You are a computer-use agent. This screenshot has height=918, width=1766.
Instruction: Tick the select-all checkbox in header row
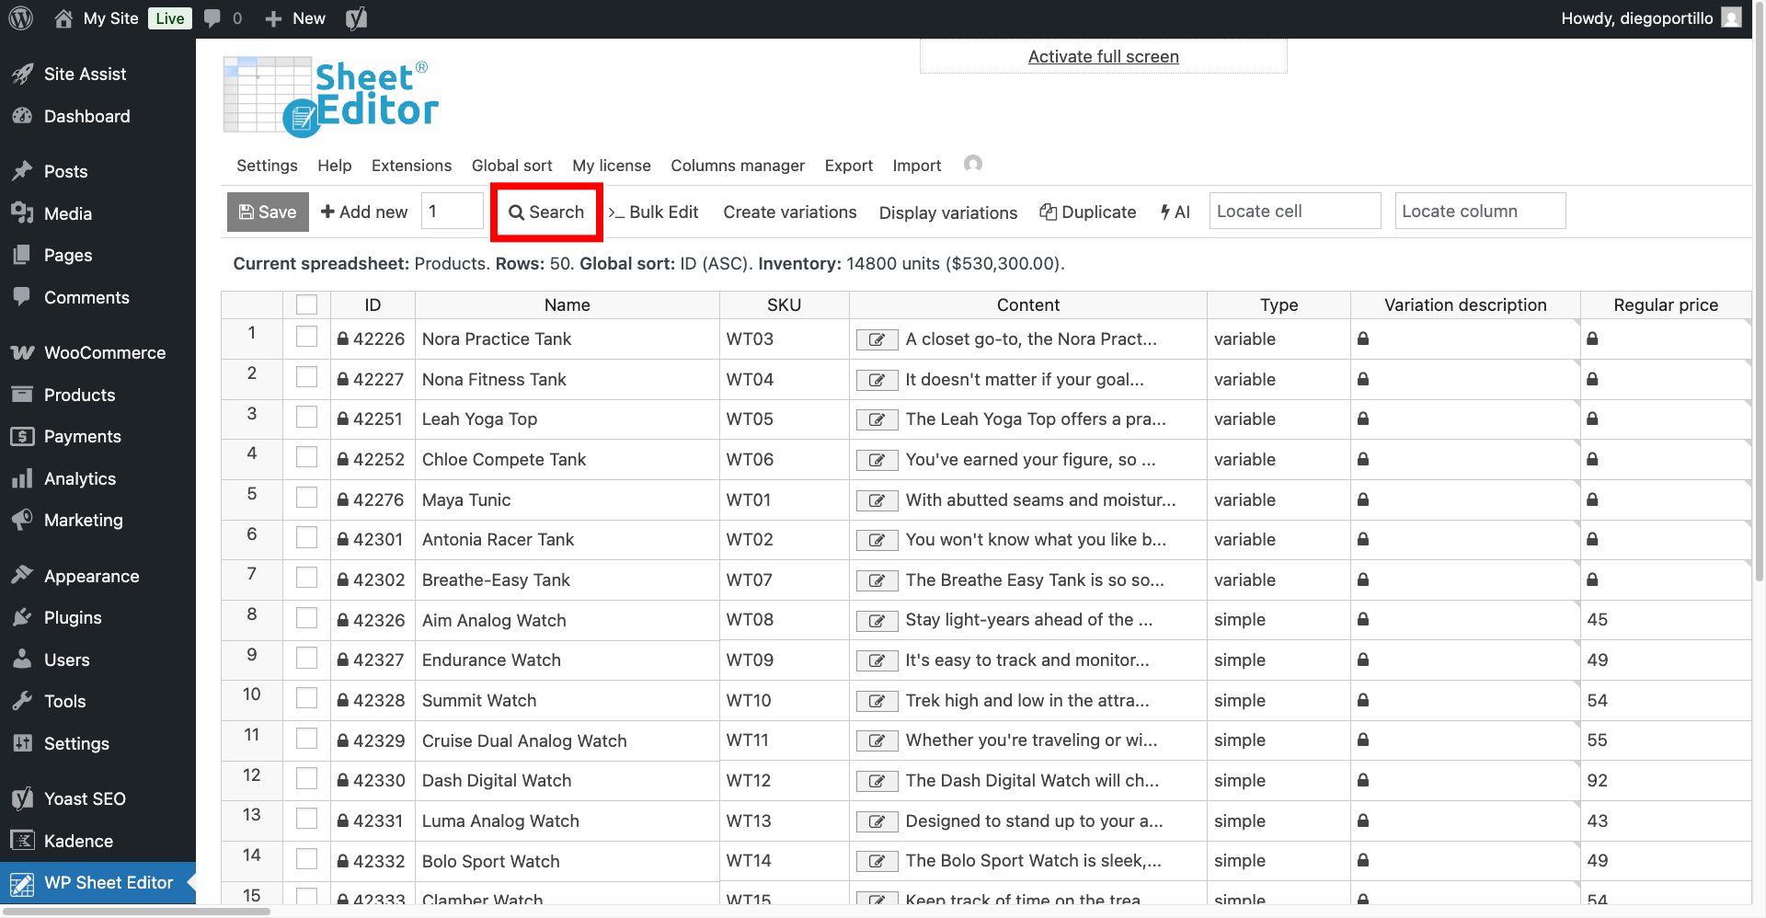pos(306,304)
